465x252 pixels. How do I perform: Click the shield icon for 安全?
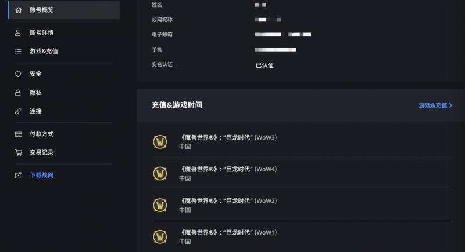coord(18,74)
